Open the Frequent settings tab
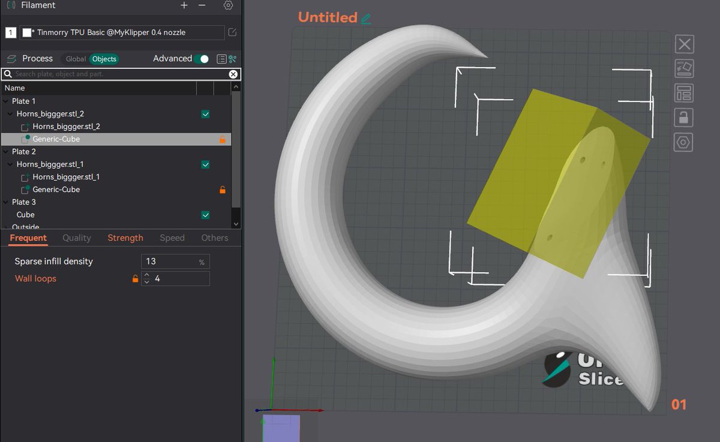720x442 pixels. click(x=28, y=238)
